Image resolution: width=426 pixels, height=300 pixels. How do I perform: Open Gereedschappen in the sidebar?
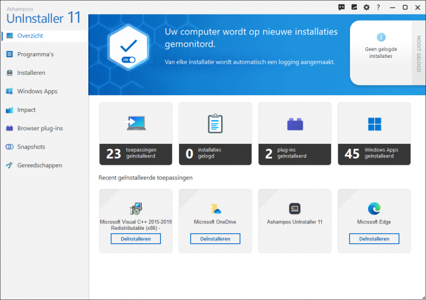(x=44, y=165)
